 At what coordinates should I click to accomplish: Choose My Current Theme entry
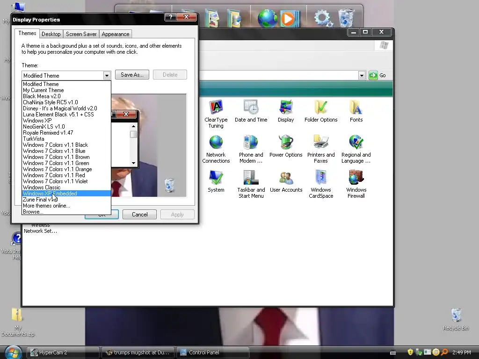point(66,90)
